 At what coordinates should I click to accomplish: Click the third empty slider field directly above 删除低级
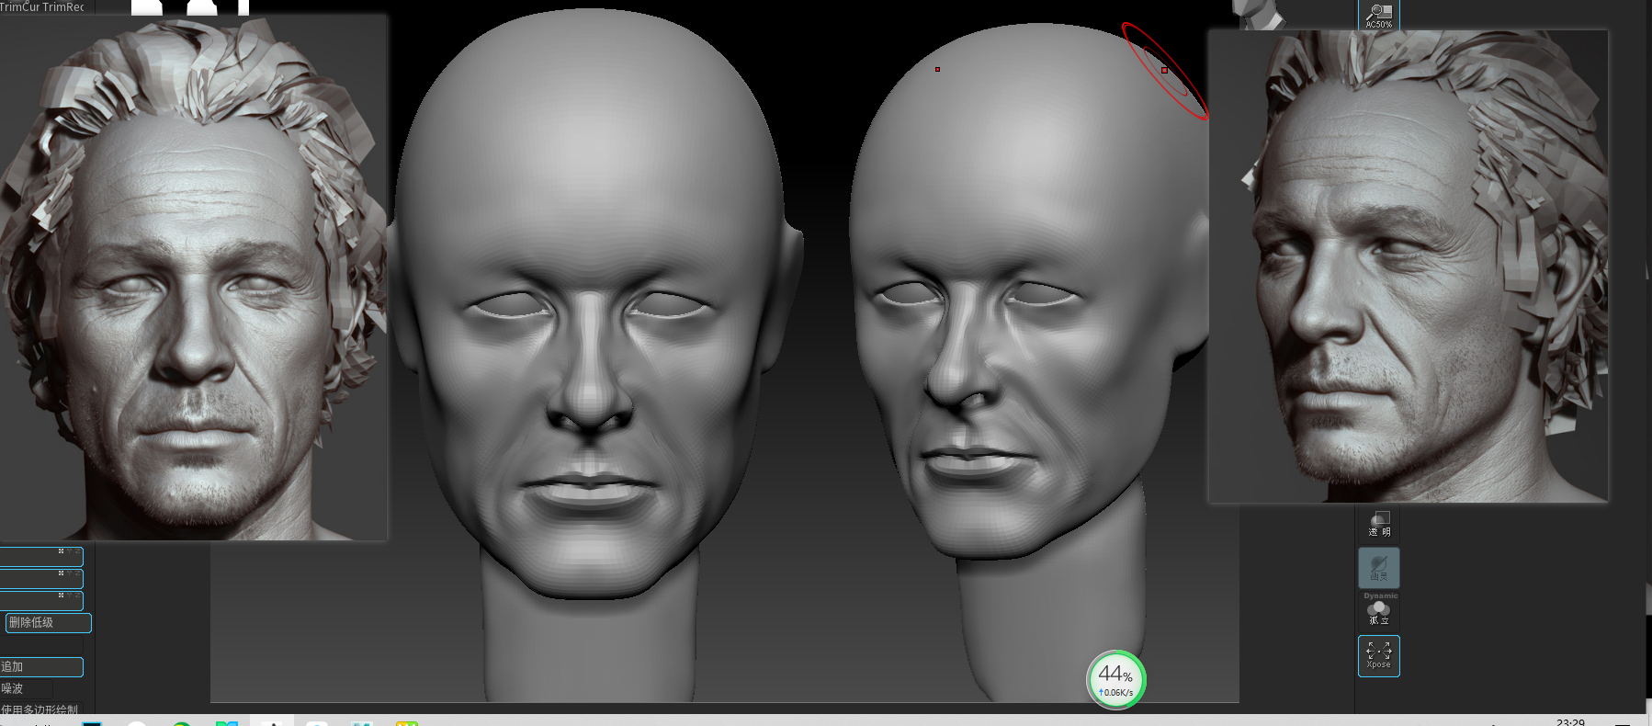click(41, 600)
